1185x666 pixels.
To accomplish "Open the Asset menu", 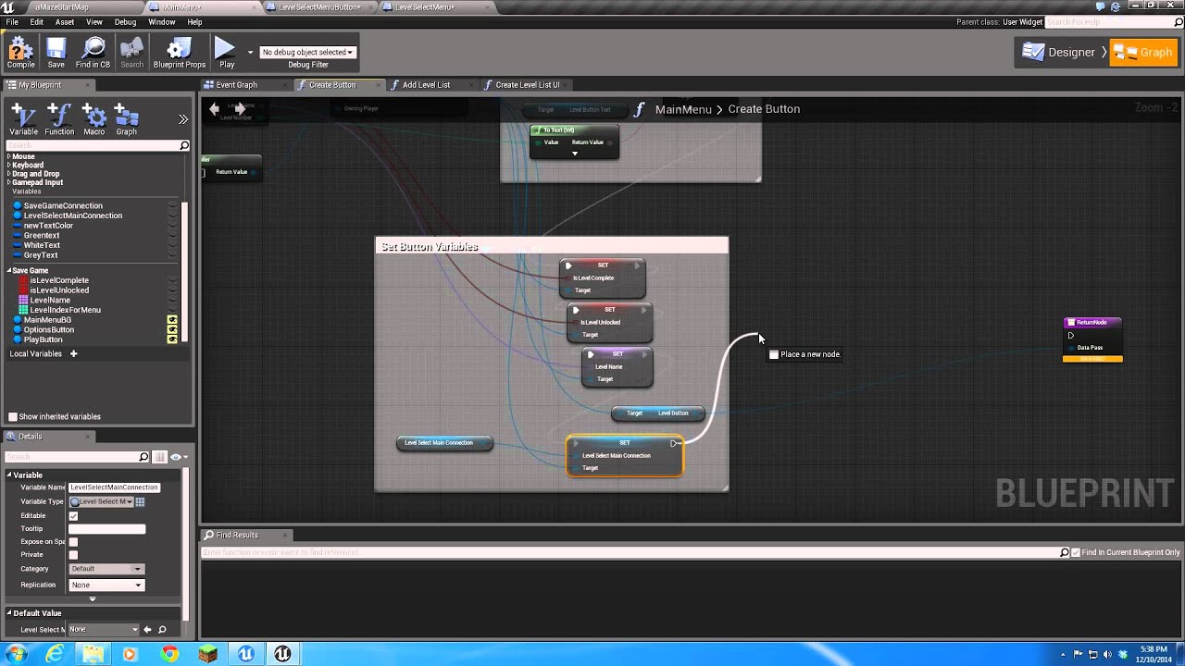I will coord(65,21).
